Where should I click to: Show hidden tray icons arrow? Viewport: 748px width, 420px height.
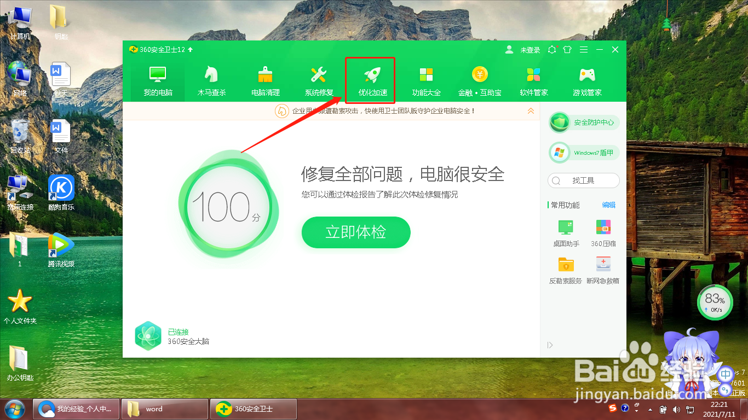[x=650, y=409]
